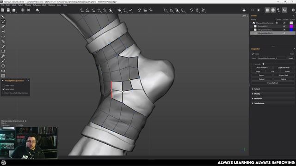Click the plus add icon in toolbar
The width and height of the screenshot is (296, 166).
pos(23,10)
